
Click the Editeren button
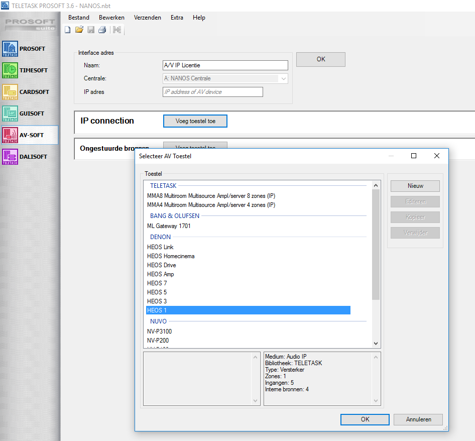click(415, 201)
